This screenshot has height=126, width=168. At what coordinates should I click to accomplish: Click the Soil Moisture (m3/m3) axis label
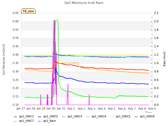[x=4, y=59]
